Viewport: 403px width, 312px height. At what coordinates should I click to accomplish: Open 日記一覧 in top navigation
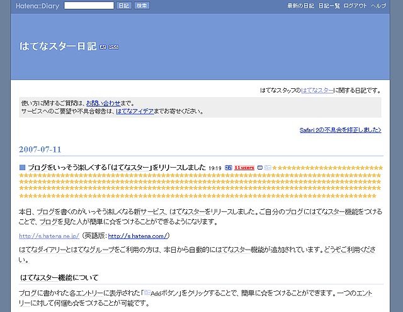[x=329, y=6]
